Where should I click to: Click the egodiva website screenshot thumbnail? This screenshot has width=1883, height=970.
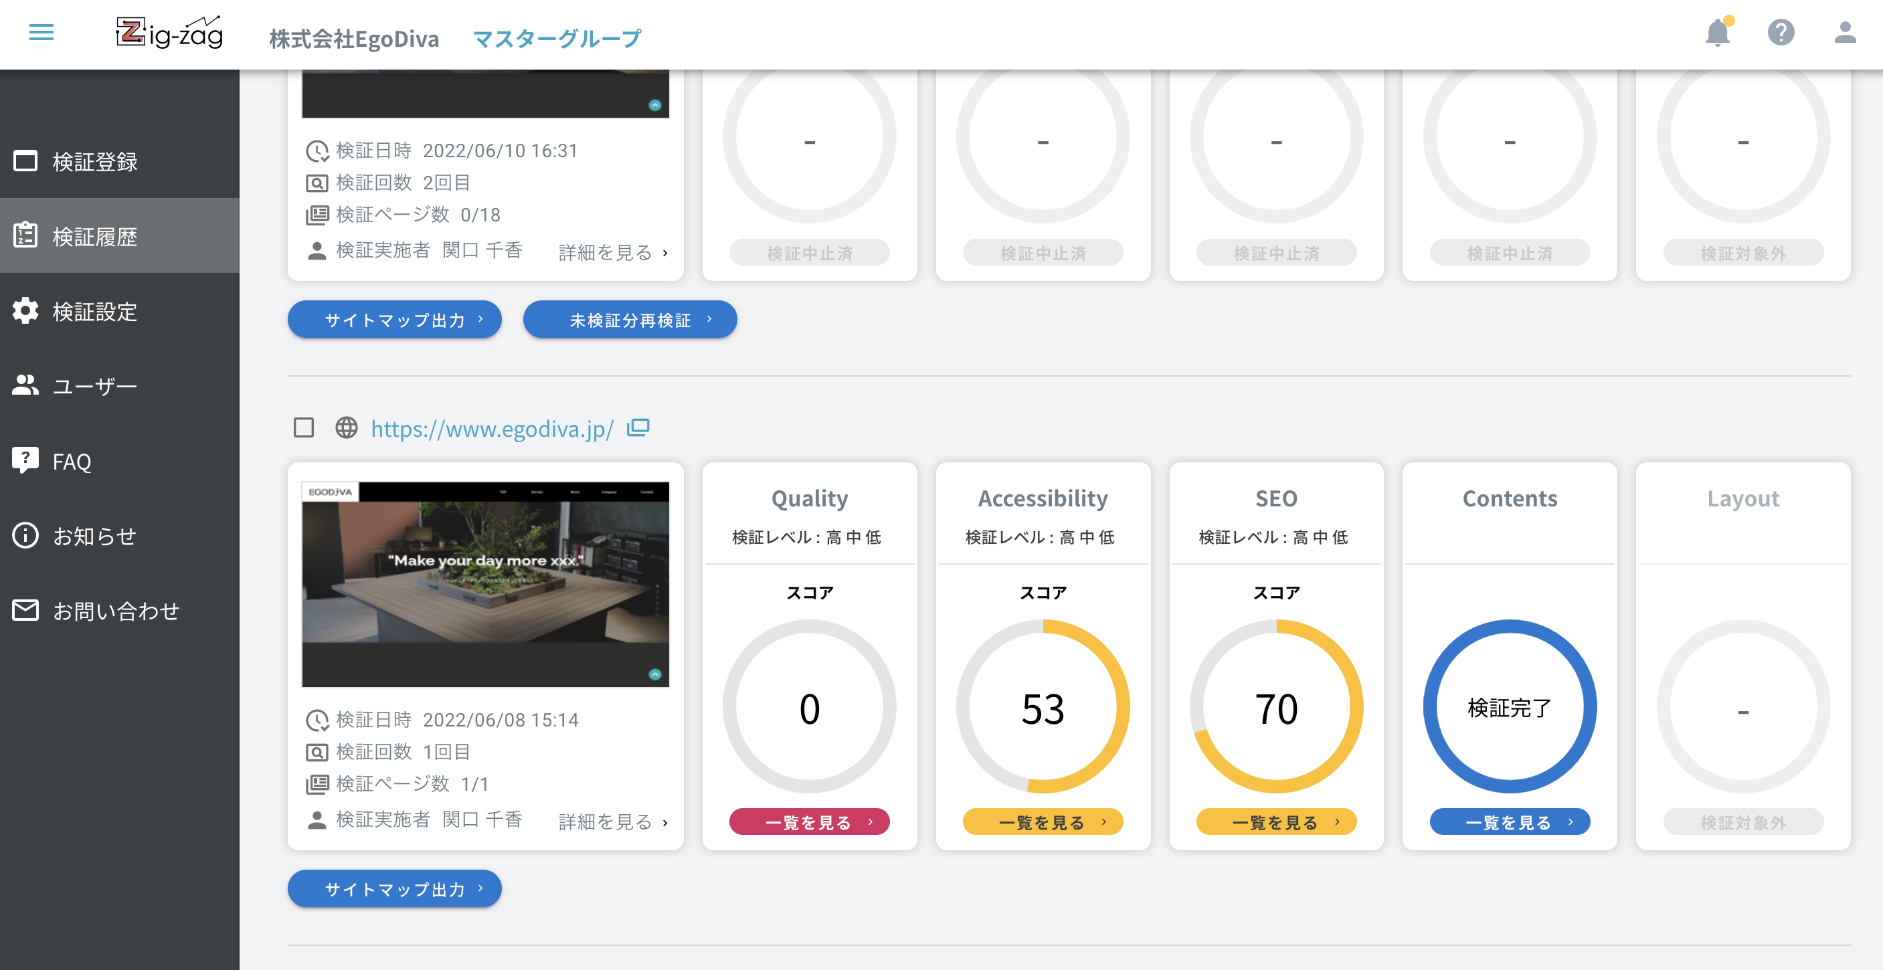485,584
